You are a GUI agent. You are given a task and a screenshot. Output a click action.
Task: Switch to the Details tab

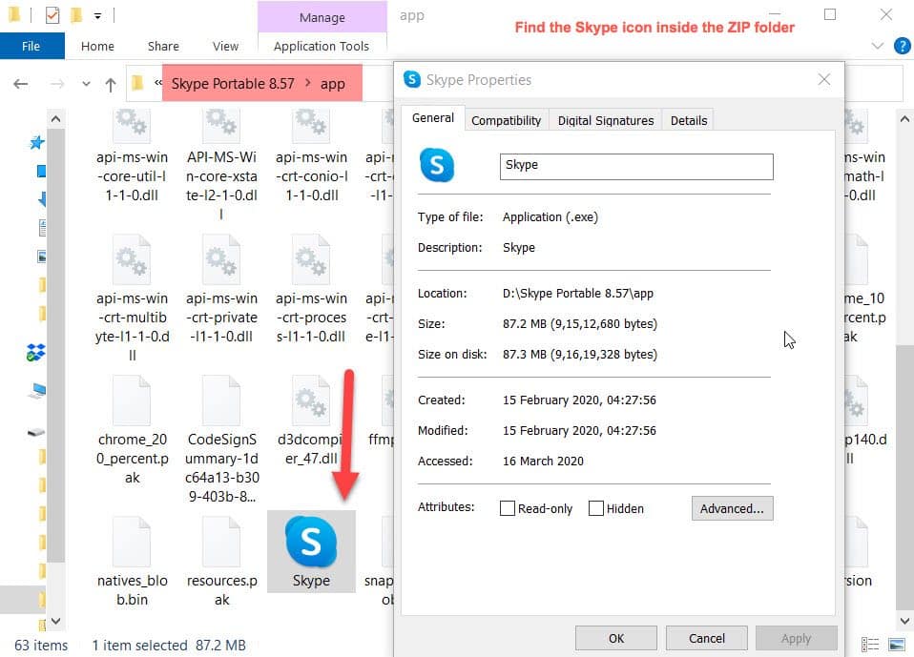(689, 120)
